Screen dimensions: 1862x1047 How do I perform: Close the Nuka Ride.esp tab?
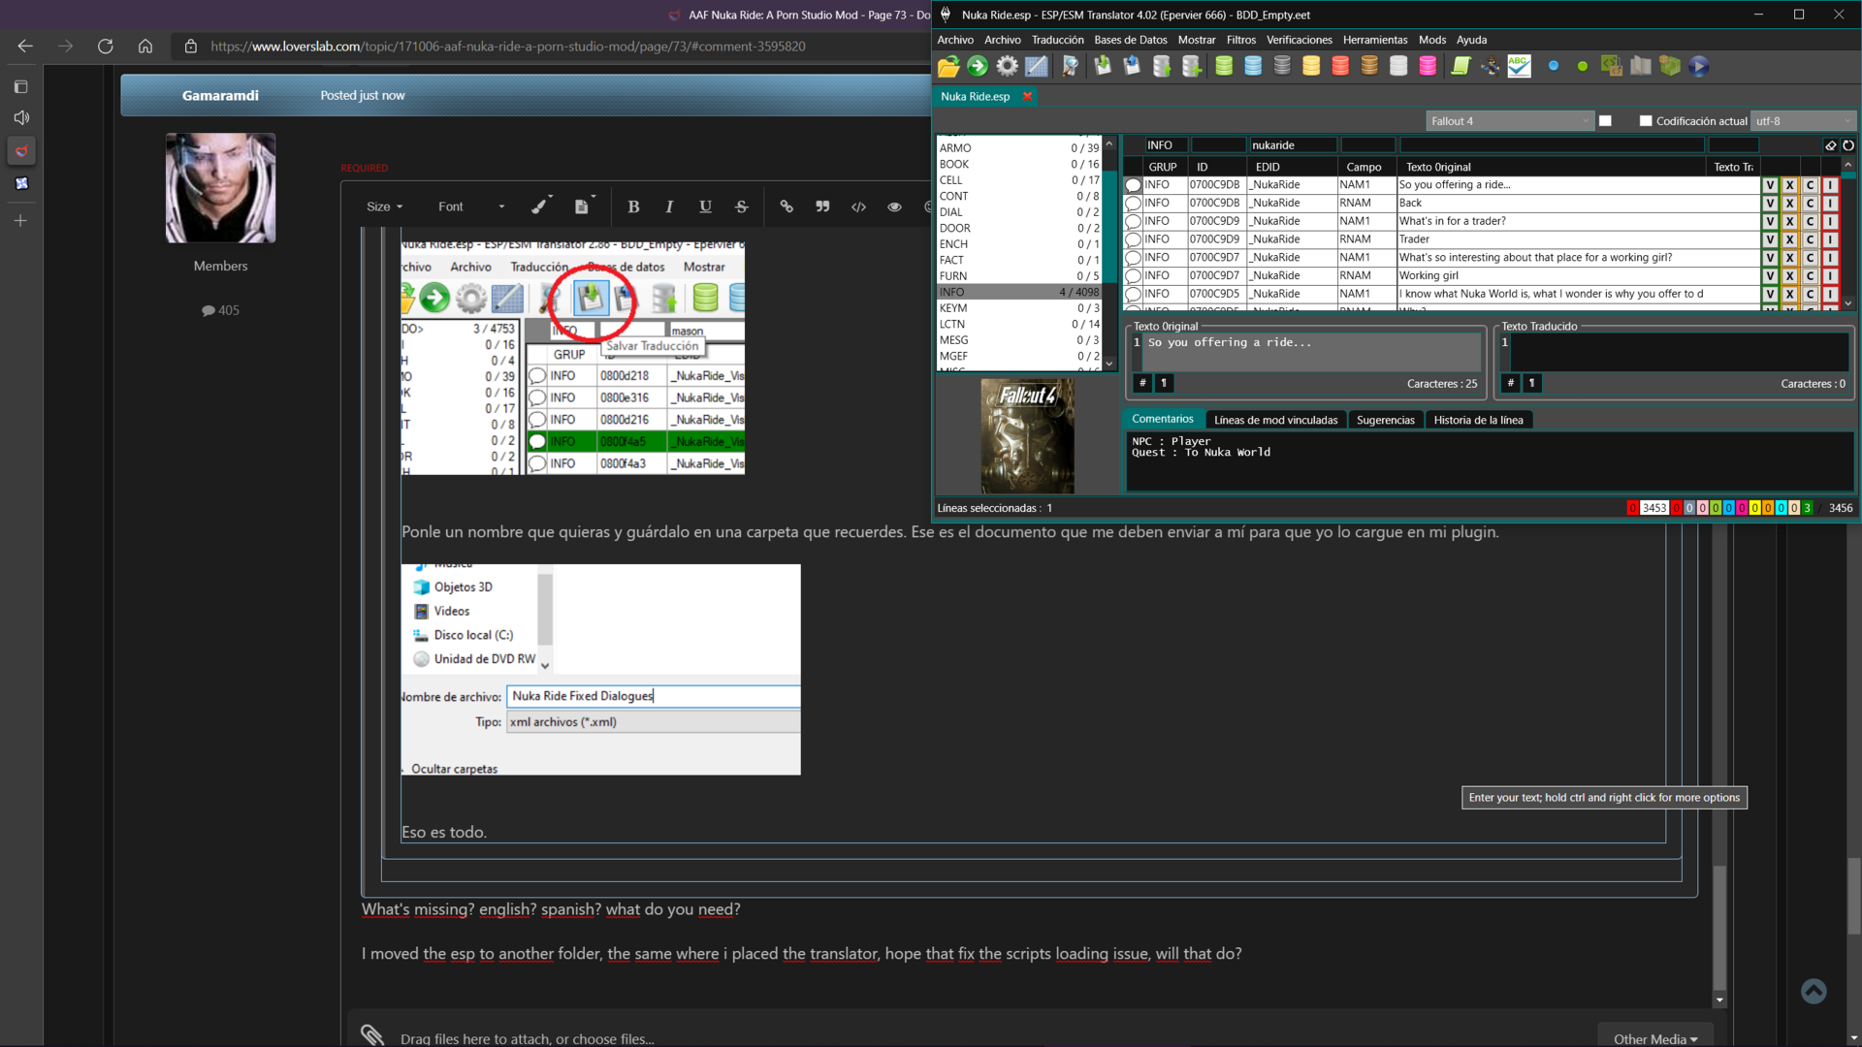tap(1027, 96)
